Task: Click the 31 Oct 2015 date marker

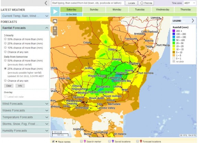Action: click(x=71, y=14)
